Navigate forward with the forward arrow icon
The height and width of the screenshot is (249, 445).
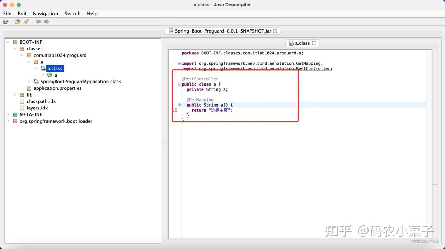pyautogui.click(x=47, y=21)
